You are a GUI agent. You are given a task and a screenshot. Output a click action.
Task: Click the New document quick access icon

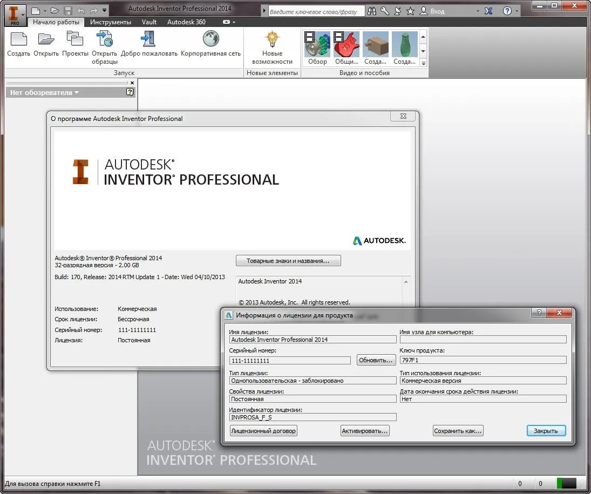36,11
